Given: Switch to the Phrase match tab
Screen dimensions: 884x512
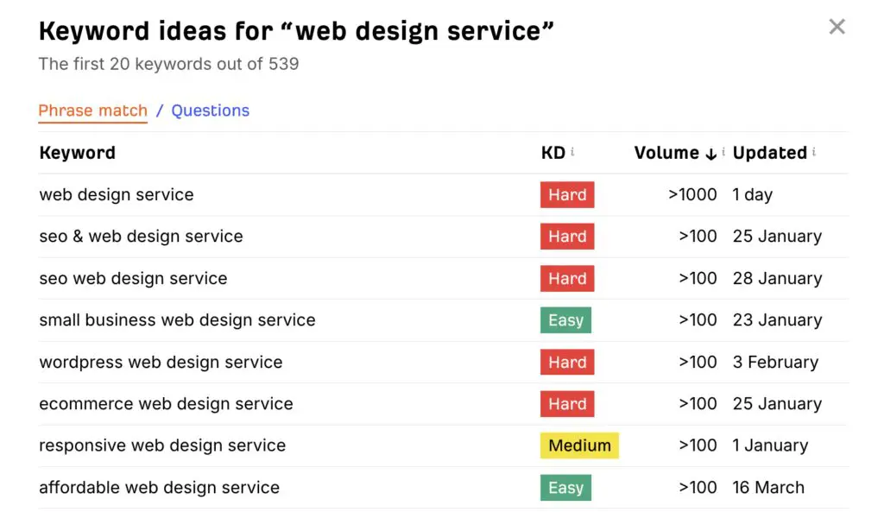Looking at the screenshot, I should click(92, 111).
